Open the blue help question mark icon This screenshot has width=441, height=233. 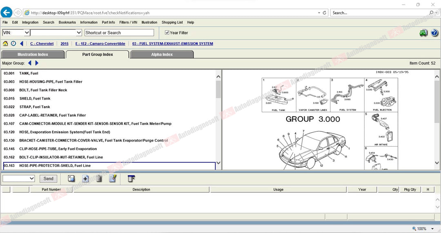pos(434,33)
